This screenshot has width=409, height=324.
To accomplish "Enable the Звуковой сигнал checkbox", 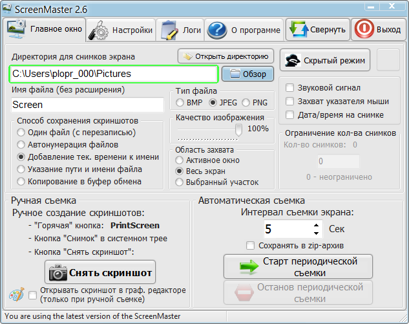I will pos(290,87).
